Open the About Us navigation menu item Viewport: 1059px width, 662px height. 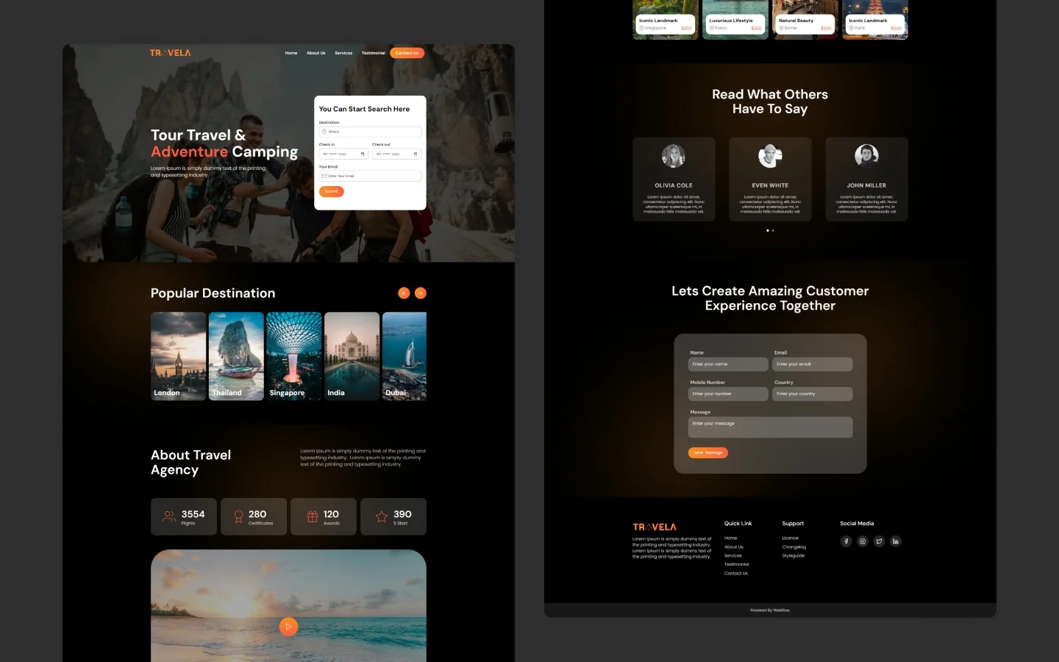315,53
